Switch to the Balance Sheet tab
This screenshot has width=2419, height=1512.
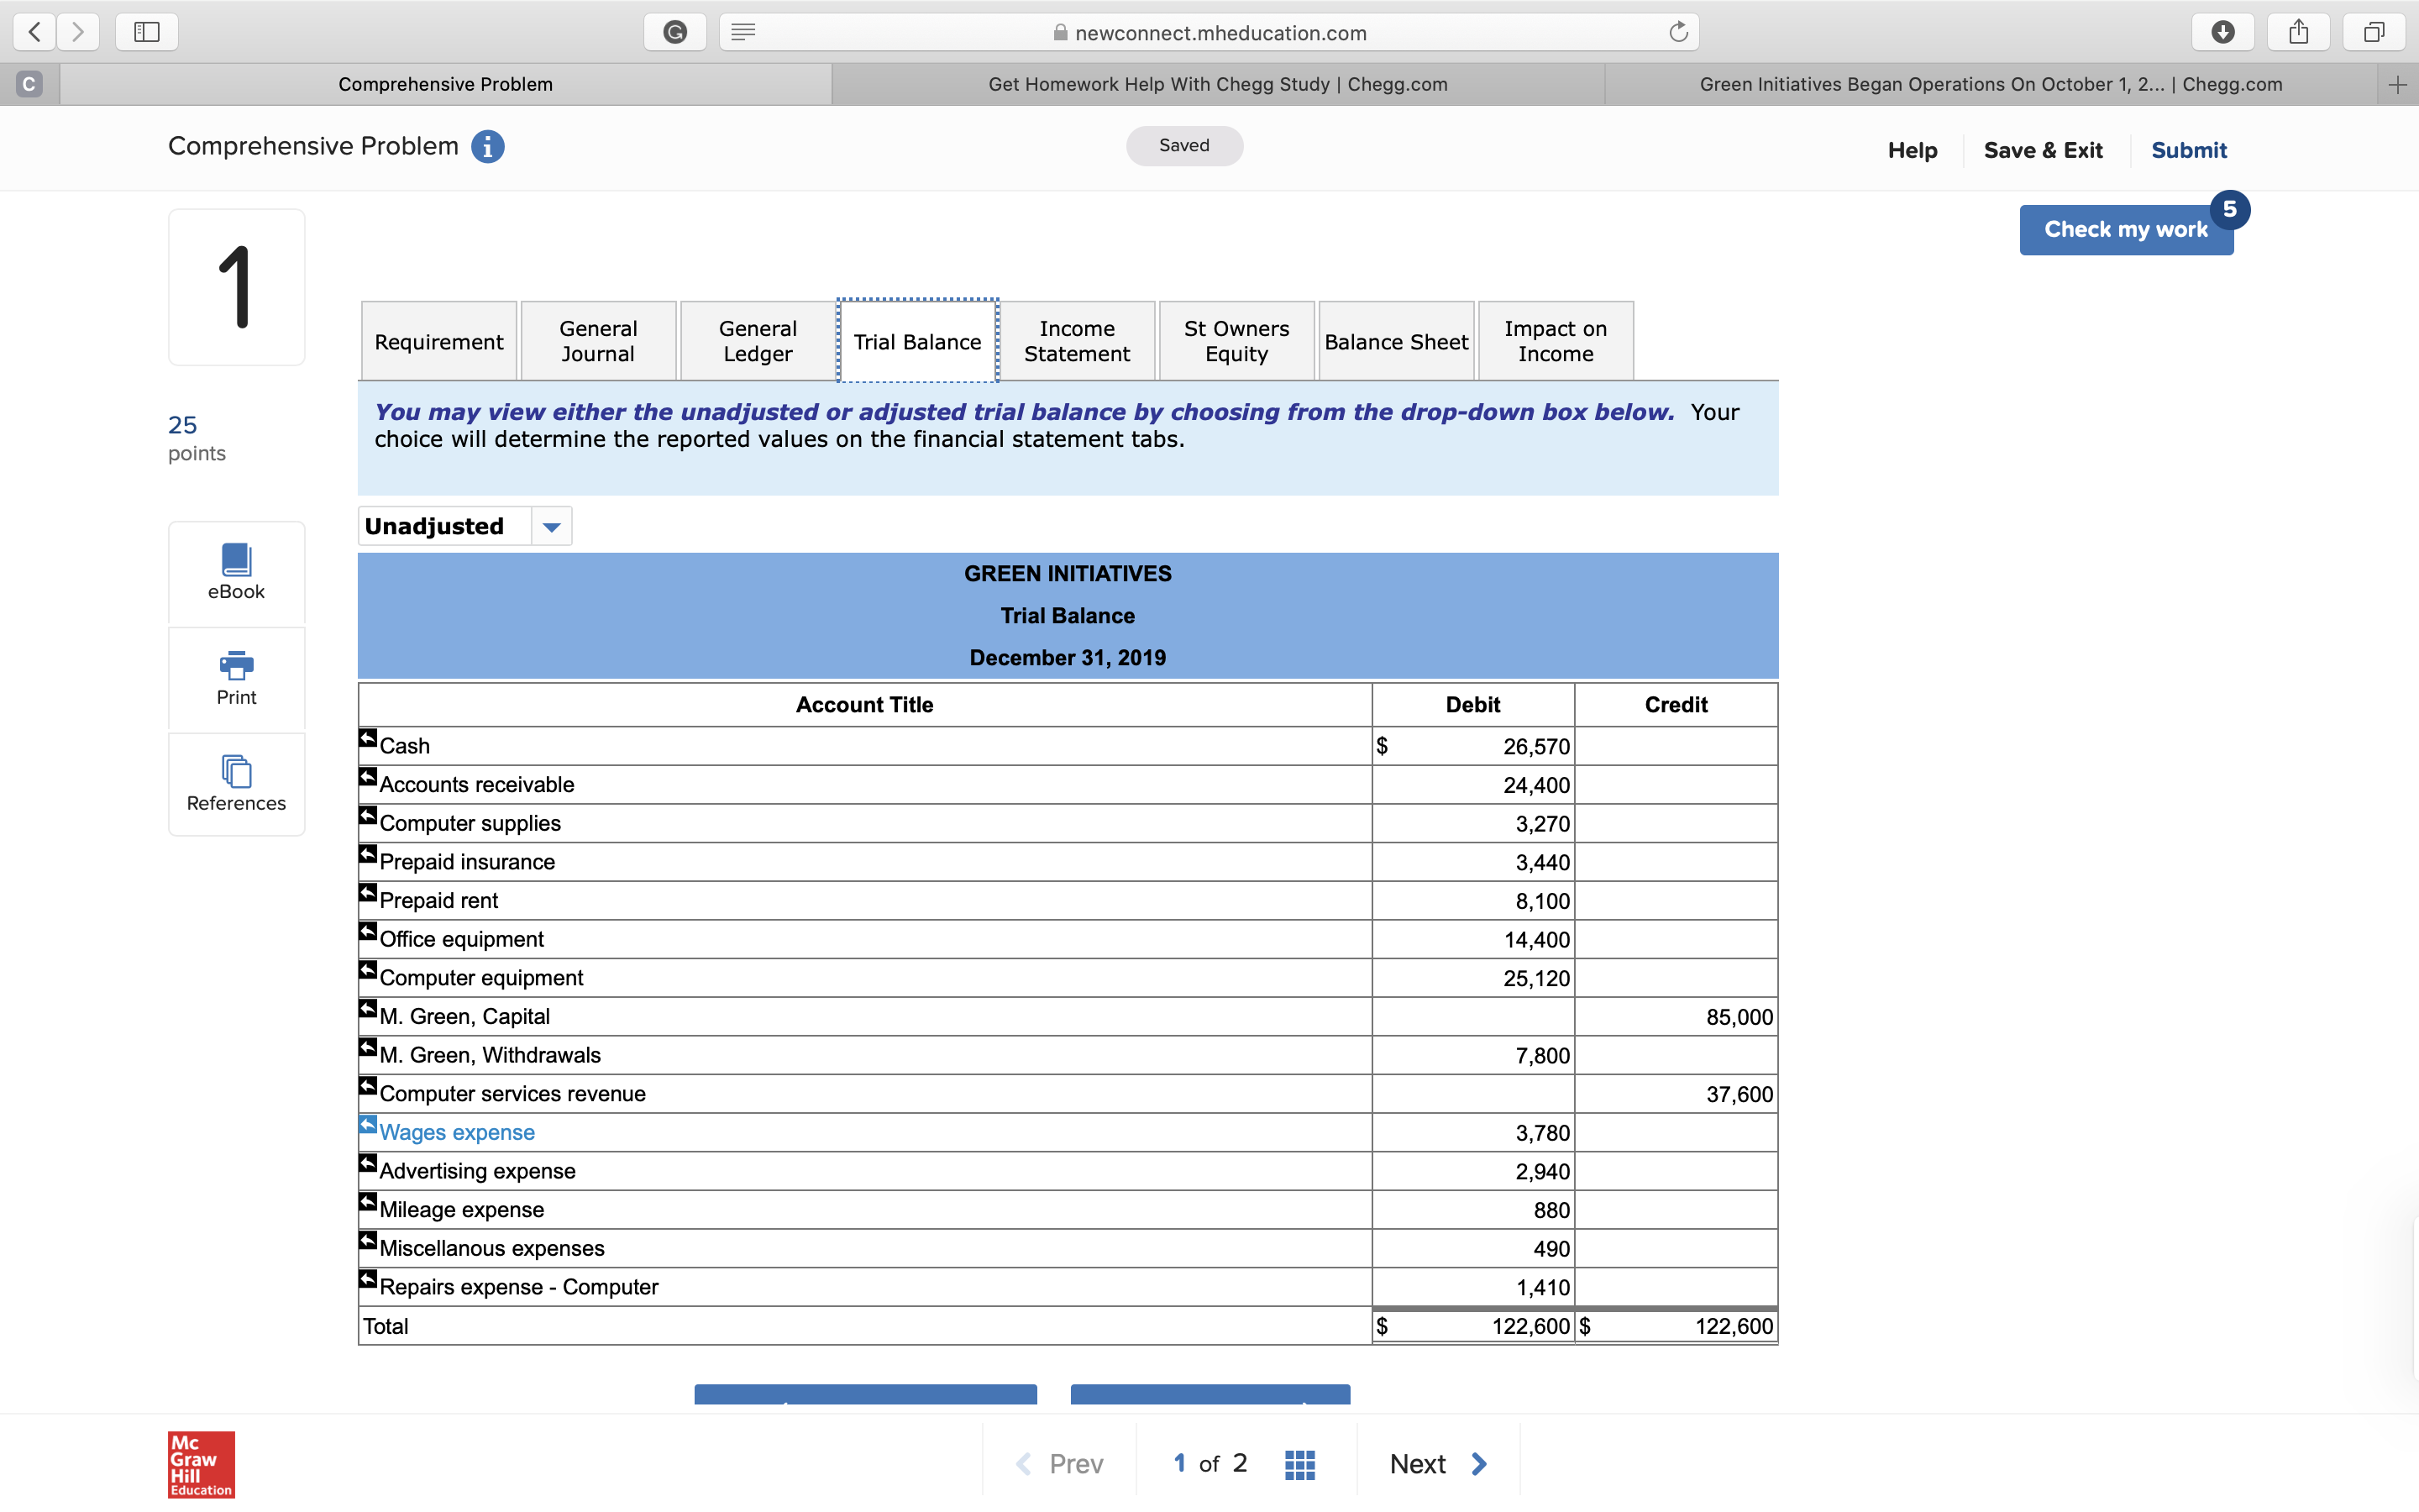[x=1395, y=340]
